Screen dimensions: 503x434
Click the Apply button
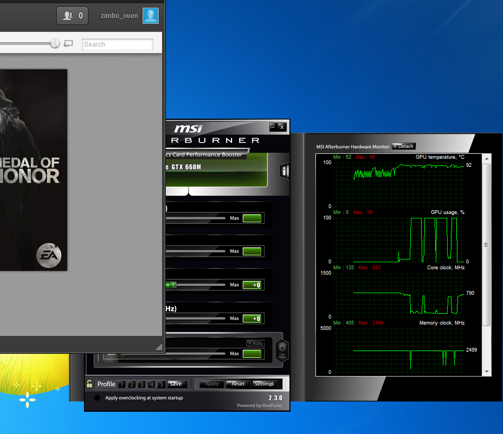click(212, 384)
